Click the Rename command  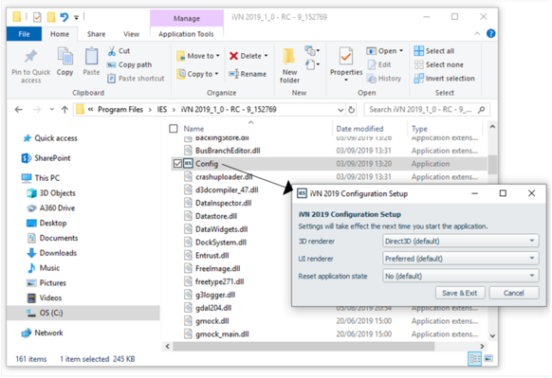coord(248,74)
